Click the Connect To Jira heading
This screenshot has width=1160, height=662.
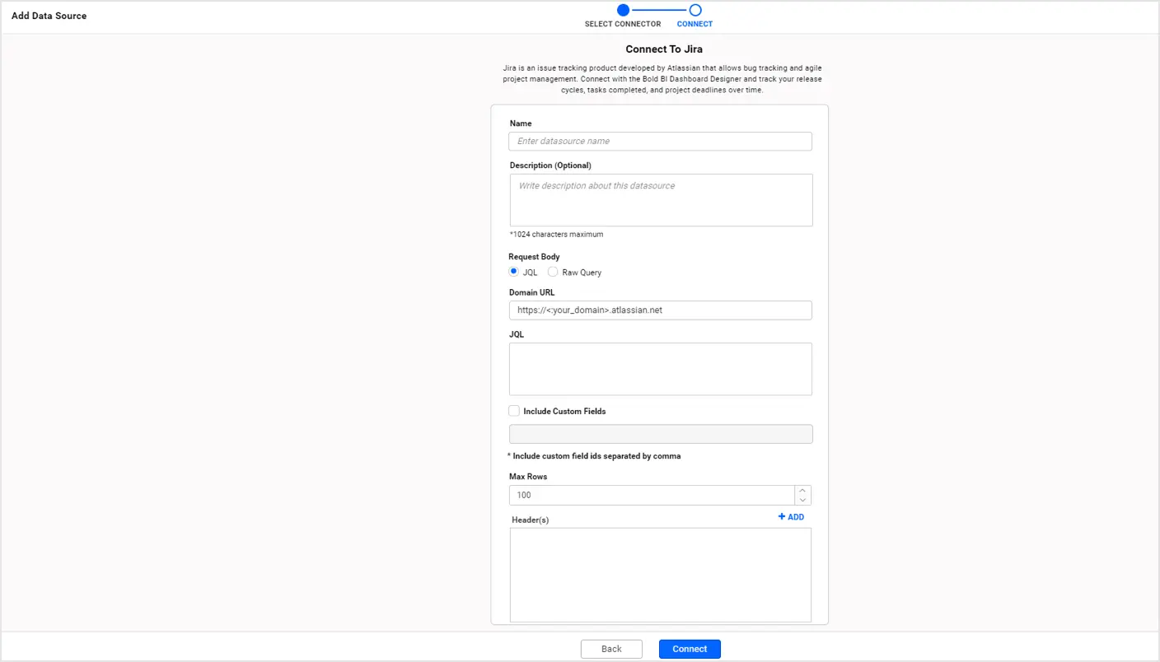point(663,49)
